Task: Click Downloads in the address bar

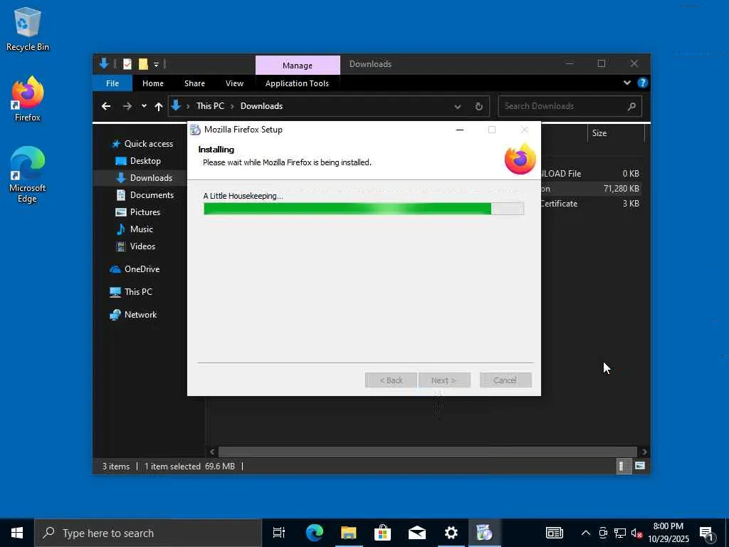Action: click(x=261, y=106)
